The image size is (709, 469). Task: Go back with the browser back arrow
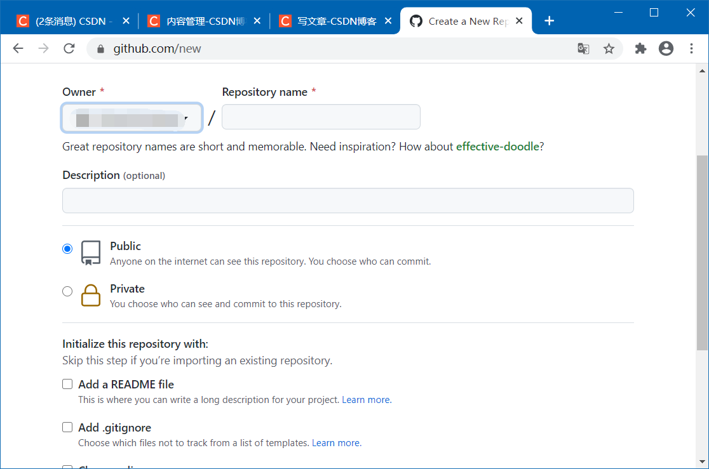click(18, 48)
